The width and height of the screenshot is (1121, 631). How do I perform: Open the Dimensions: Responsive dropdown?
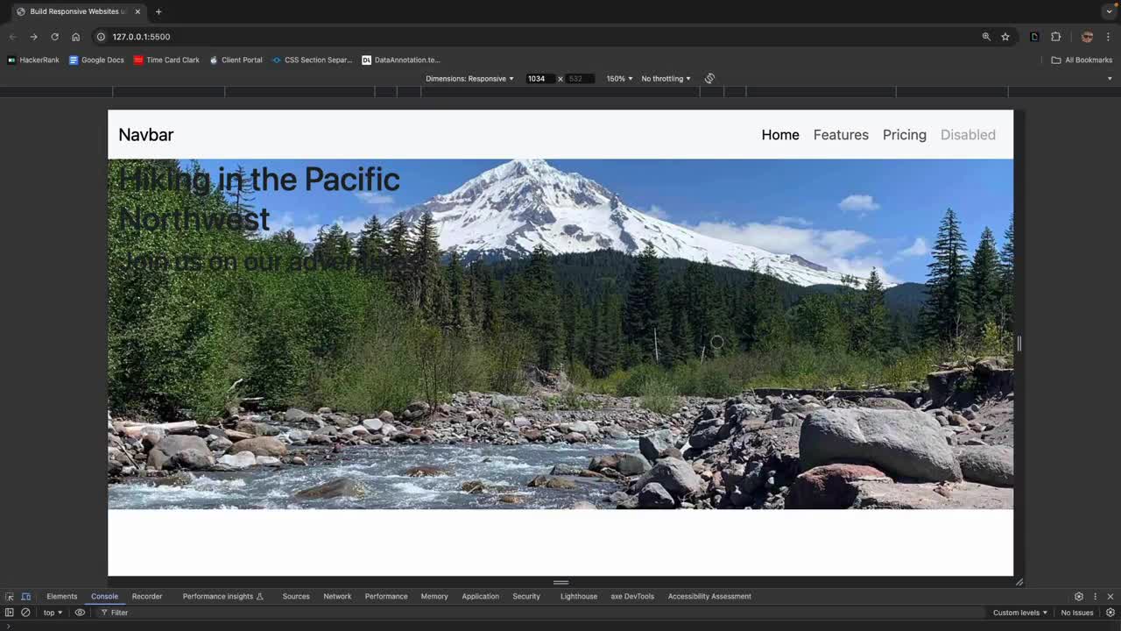[469, 79]
